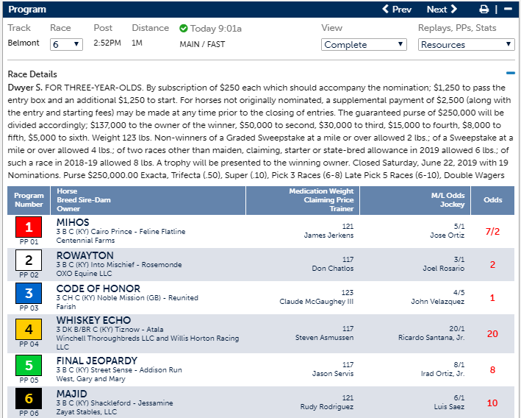Screen dimensions: 521x418
Task: Click the yellow number 4 saddle cloth
Action: tap(29, 330)
